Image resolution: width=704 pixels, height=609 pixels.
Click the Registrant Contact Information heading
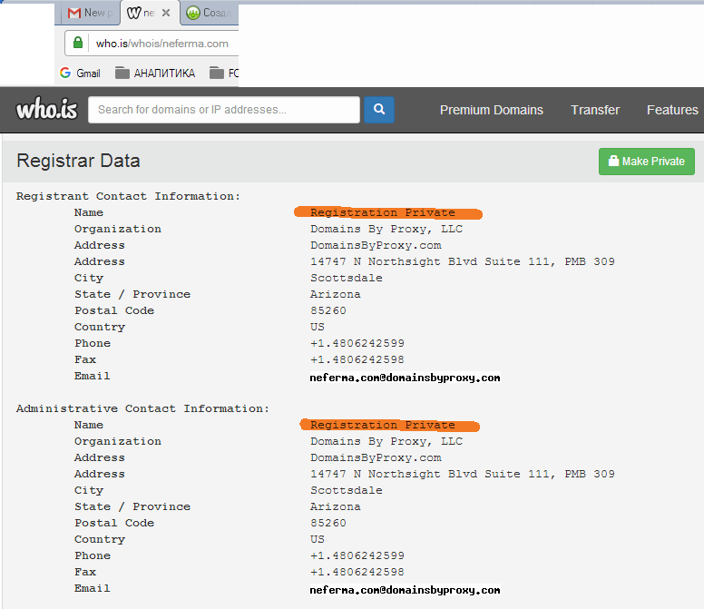[129, 196]
